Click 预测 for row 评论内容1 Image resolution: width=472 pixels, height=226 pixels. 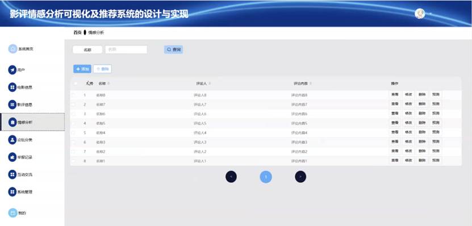click(x=436, y=160)
